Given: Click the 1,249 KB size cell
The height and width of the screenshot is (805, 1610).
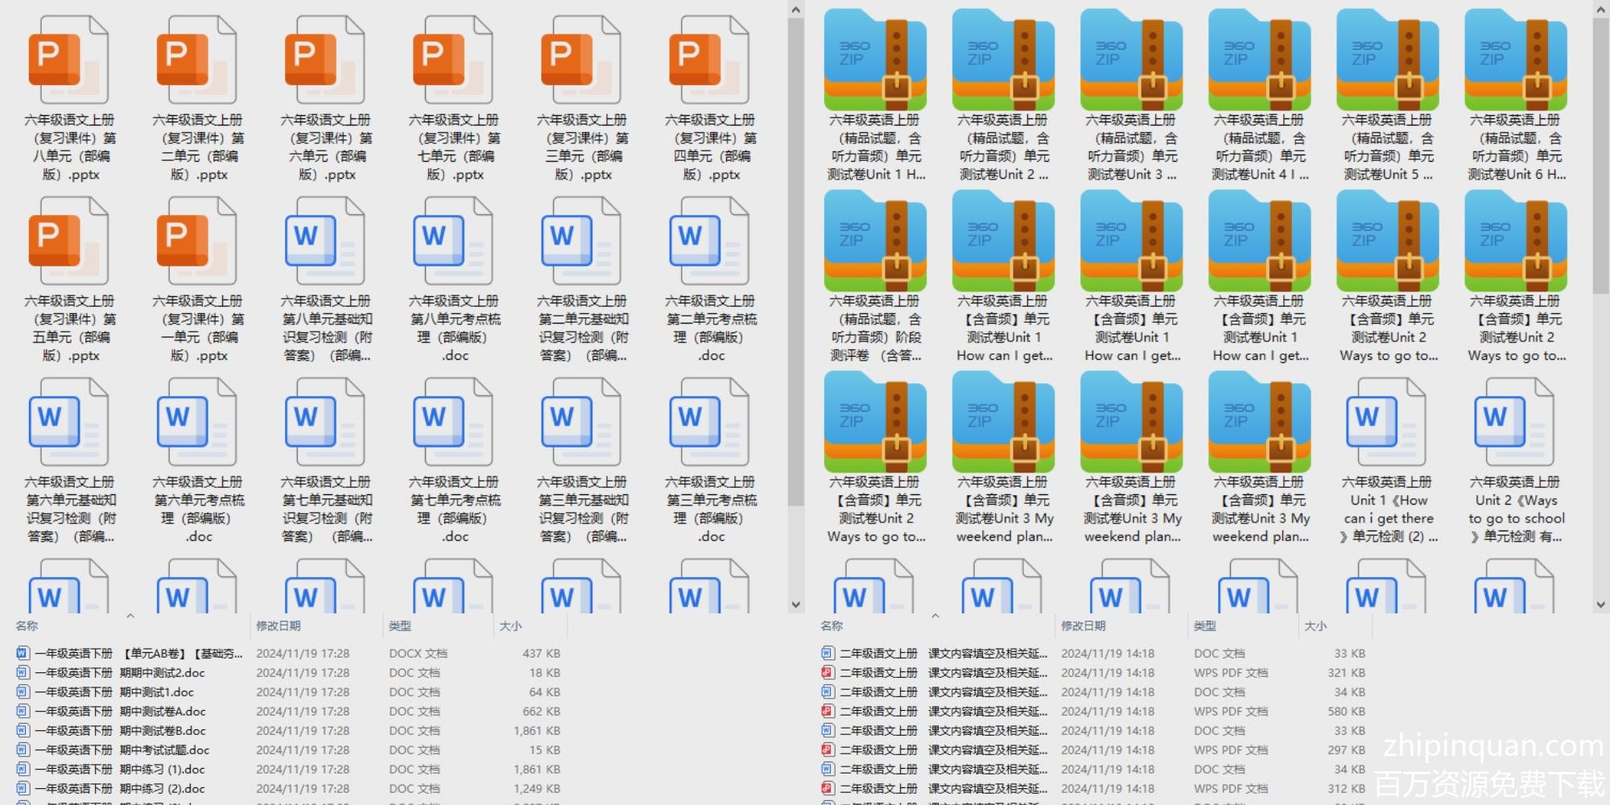Looking at the screenshot, I should tap(537, 788).
